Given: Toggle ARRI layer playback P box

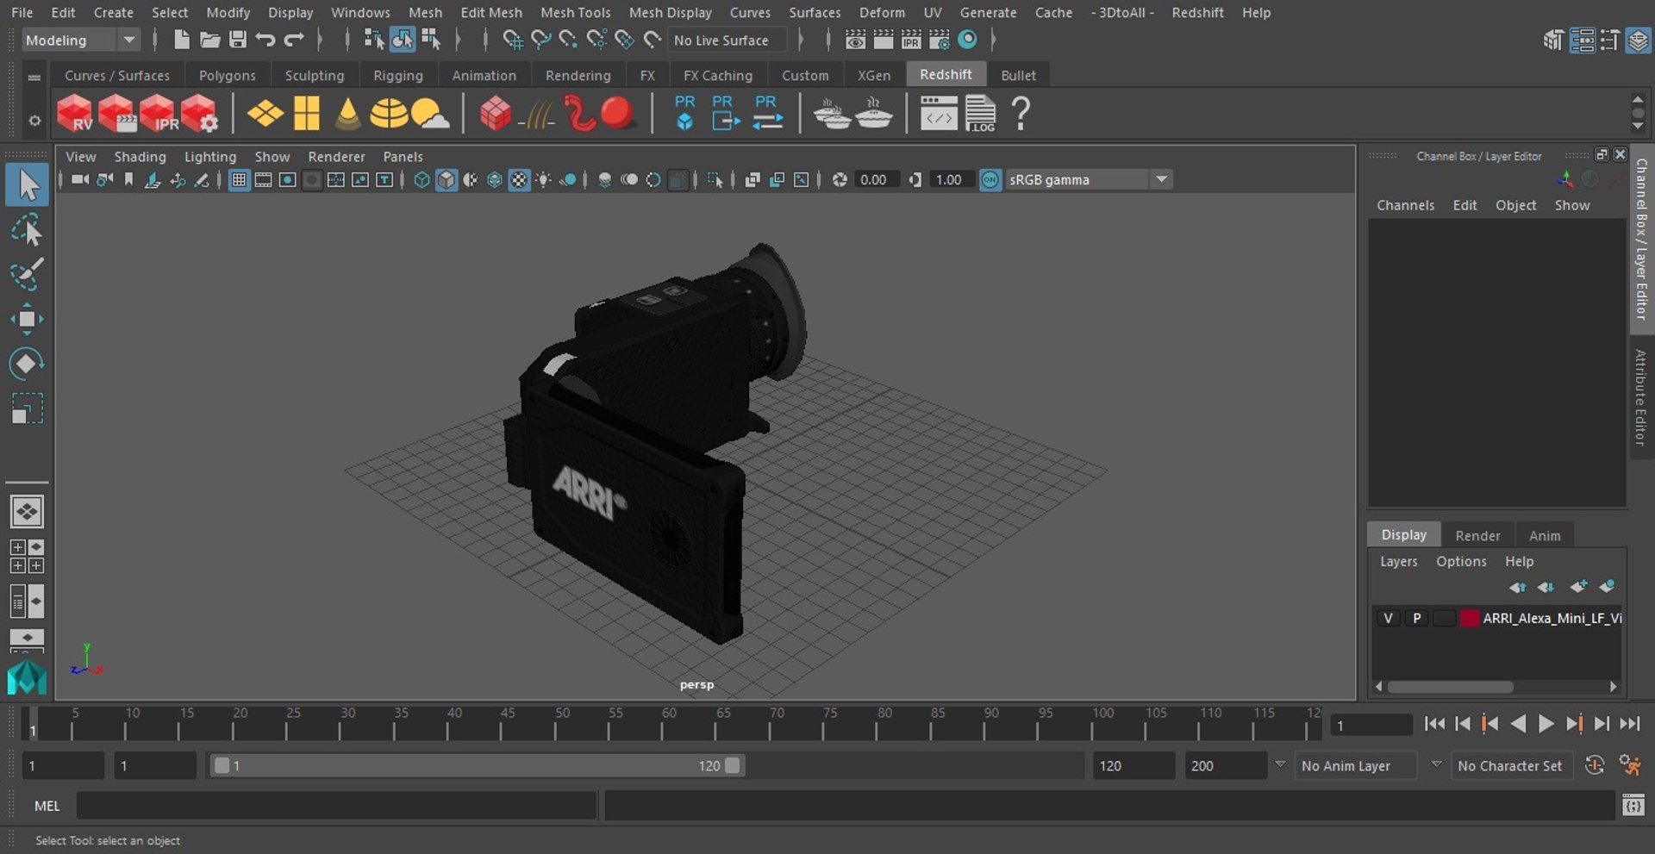Looking at the screenshot, I should tap(1416, 618).
